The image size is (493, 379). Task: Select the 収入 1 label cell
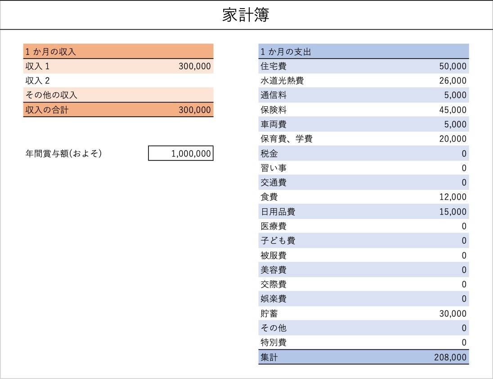point(37,66)
